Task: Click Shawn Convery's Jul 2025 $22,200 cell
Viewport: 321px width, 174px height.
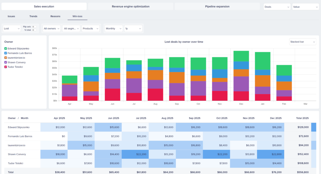Action: [135, 154]
